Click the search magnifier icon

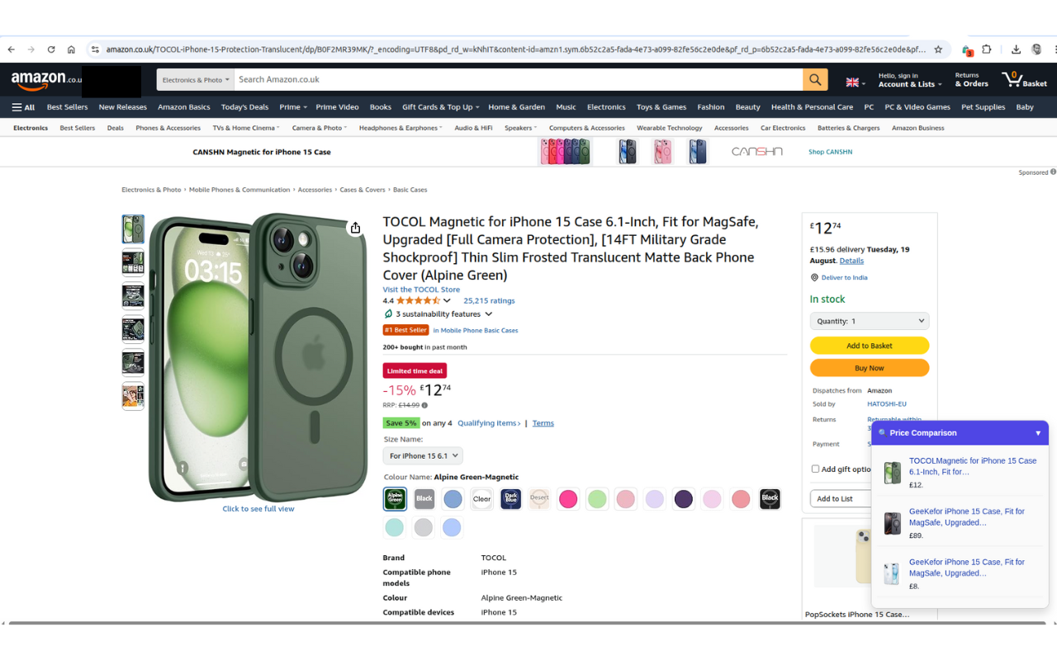[x=814, y=79]
